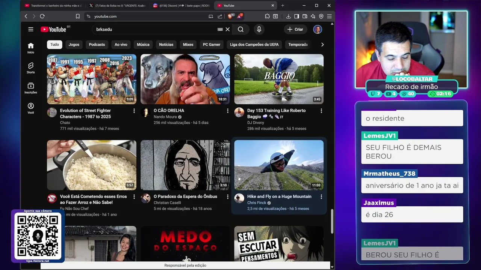Image resolution: width=481 pixels, height=270 pixels.
Task: View site information next to youtube.com
Action: 88,16
